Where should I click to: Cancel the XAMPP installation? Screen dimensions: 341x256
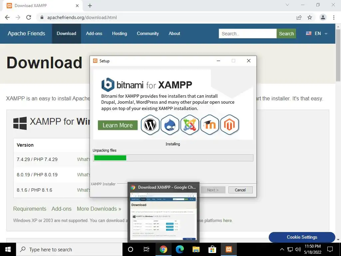240,190
